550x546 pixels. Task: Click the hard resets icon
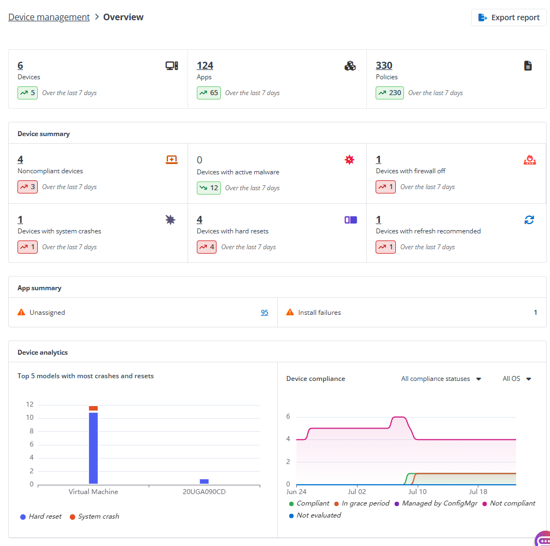(x=350, y=219)
